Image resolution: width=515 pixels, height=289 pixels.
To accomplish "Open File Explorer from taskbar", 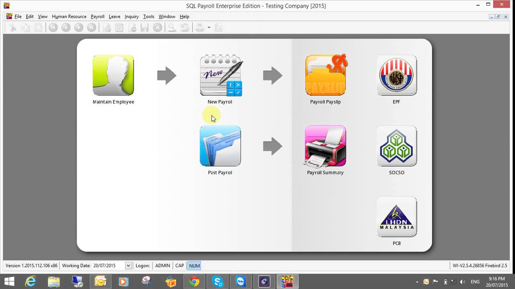I will coord(54,281).
